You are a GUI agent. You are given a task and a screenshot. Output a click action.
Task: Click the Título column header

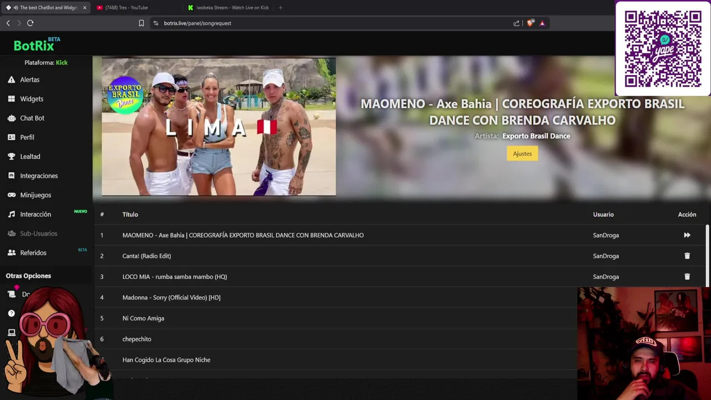coord(130,214)
